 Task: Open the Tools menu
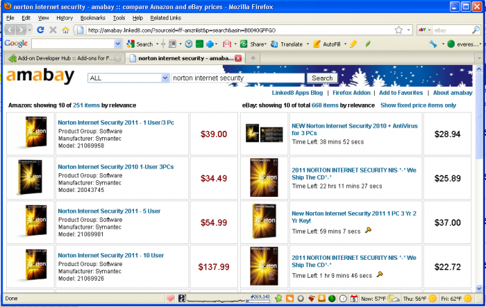119,18
